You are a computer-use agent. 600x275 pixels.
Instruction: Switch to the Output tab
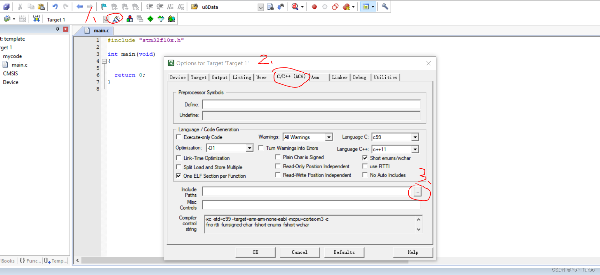pyautogui.click(x=220, y=77)
